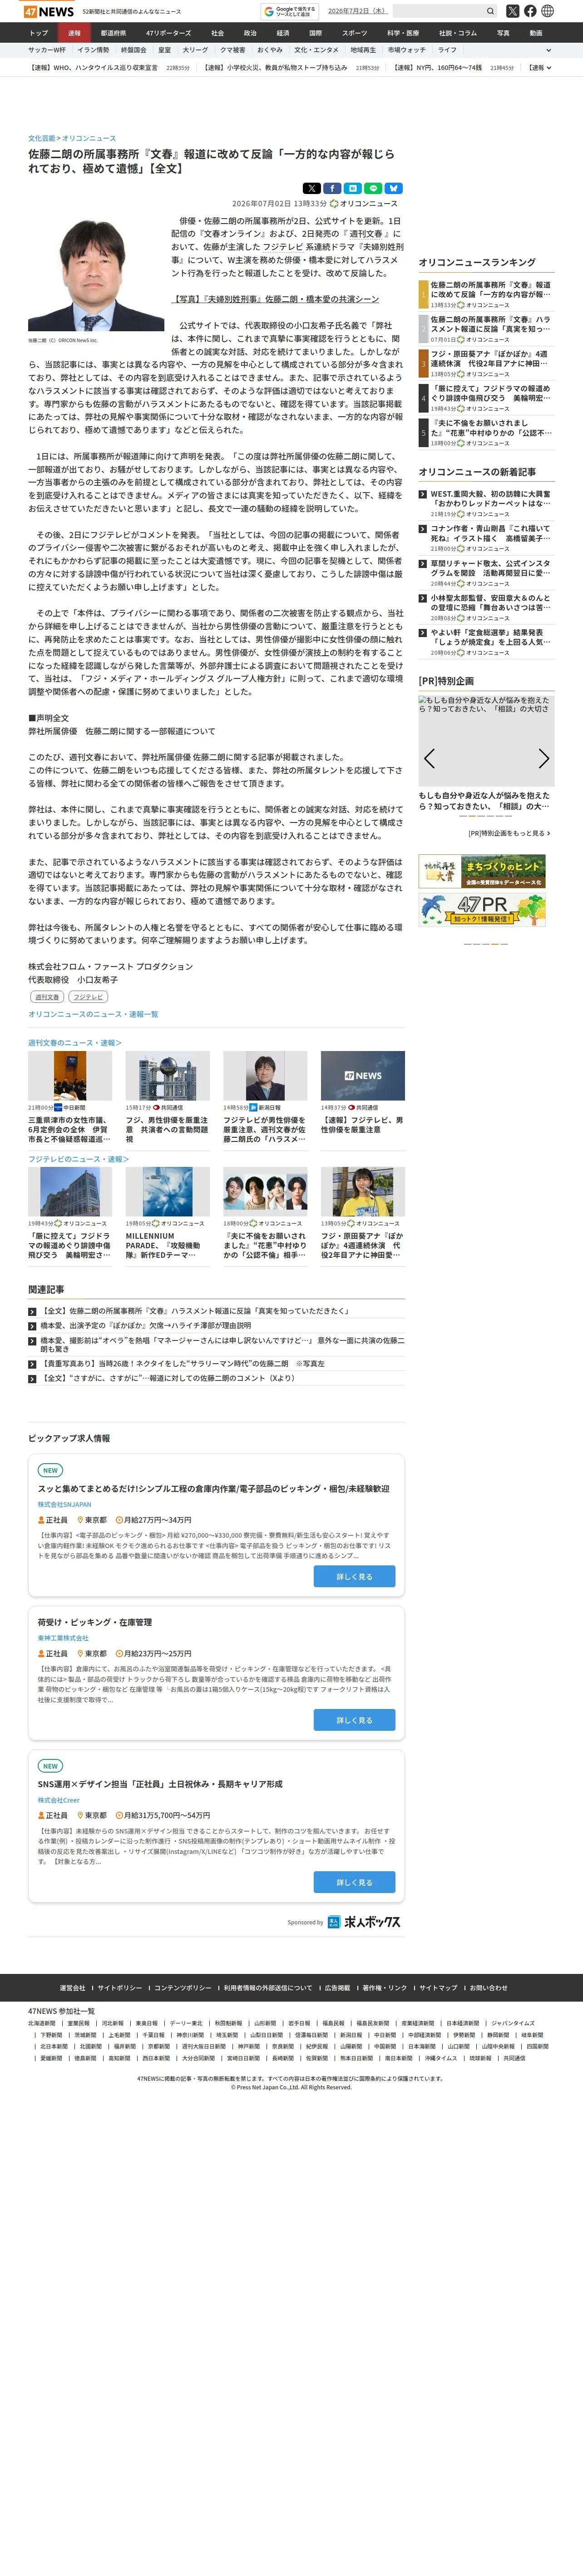The width and height of the screenshot is (583, 2576).
Task: Select the 市場ウォッチ topic tag
Action: click(x=407, y=50)
